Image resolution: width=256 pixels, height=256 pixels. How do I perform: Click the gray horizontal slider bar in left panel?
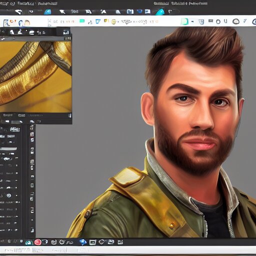click(x=8, y=148)
